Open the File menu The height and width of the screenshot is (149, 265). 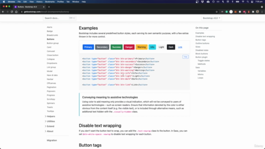[x=19, y=2]
